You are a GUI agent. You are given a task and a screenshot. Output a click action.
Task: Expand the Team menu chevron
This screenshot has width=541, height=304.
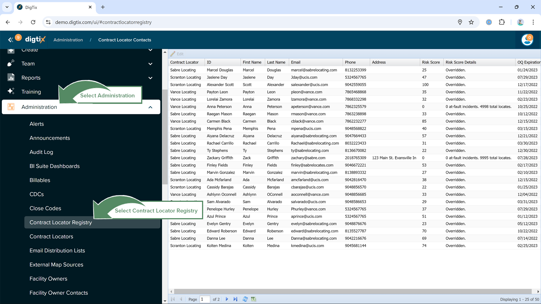(x=150, y=64)
